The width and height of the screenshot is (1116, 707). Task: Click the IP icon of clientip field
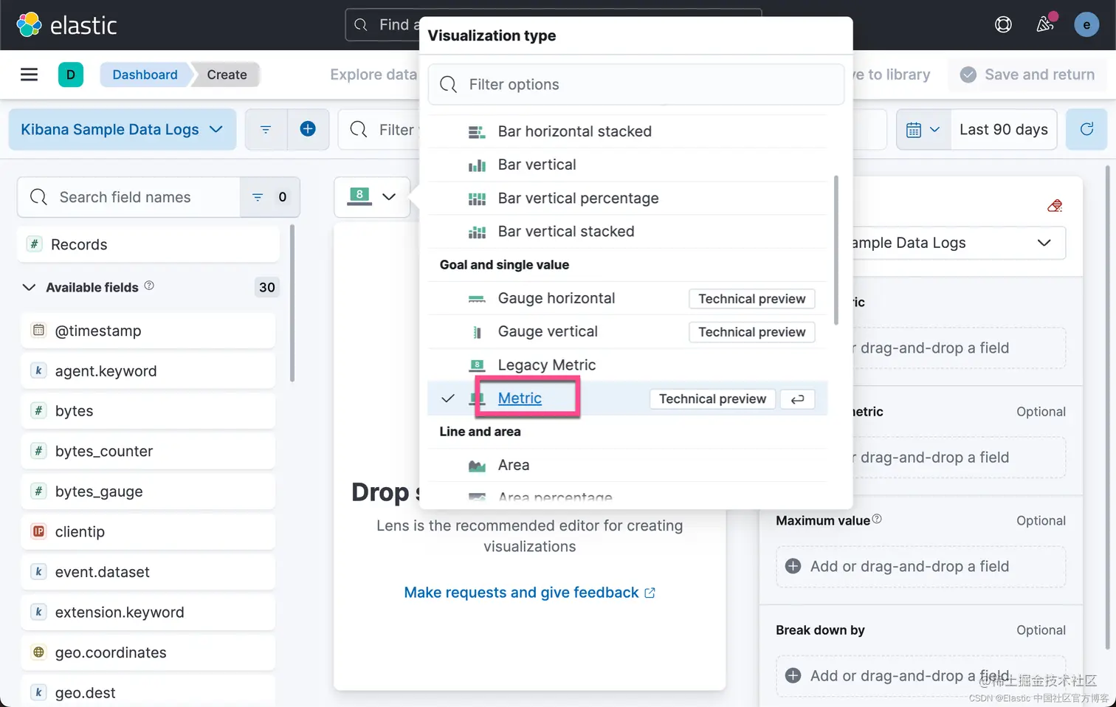coord(38,531)
